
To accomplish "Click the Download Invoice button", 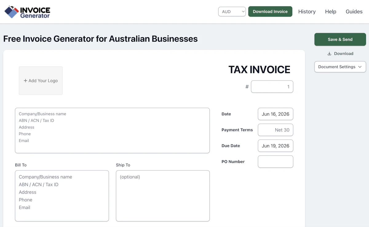I will click(x=270, y=12).
